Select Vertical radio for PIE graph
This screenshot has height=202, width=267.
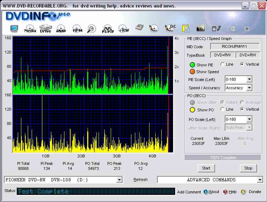pos(242,64)
